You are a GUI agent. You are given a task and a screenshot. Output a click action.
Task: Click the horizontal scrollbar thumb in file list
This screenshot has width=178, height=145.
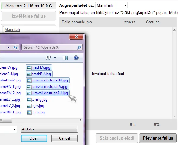click(6, 120)
